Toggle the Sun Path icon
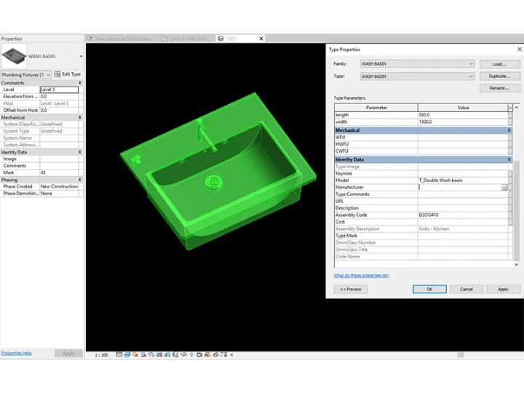This screenshot has width=524, height=393. coord(135,354)
